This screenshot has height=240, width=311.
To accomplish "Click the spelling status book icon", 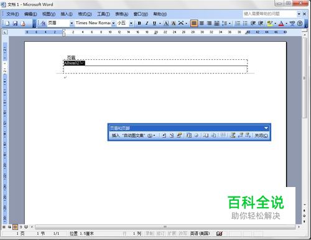I will pyautogui.click(x=219, y=234).
